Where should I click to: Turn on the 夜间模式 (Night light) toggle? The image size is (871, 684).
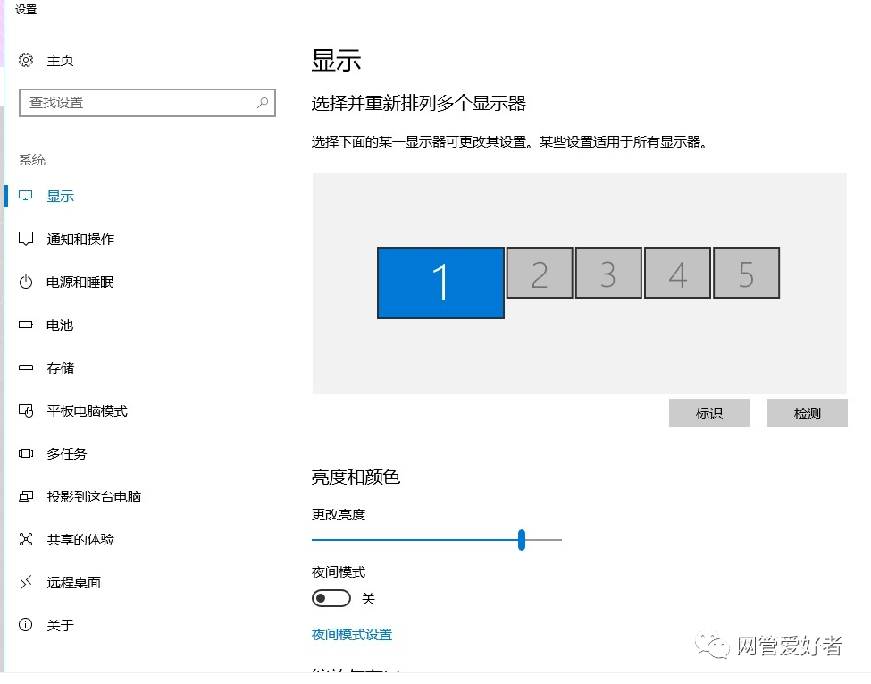click(331, 598)
